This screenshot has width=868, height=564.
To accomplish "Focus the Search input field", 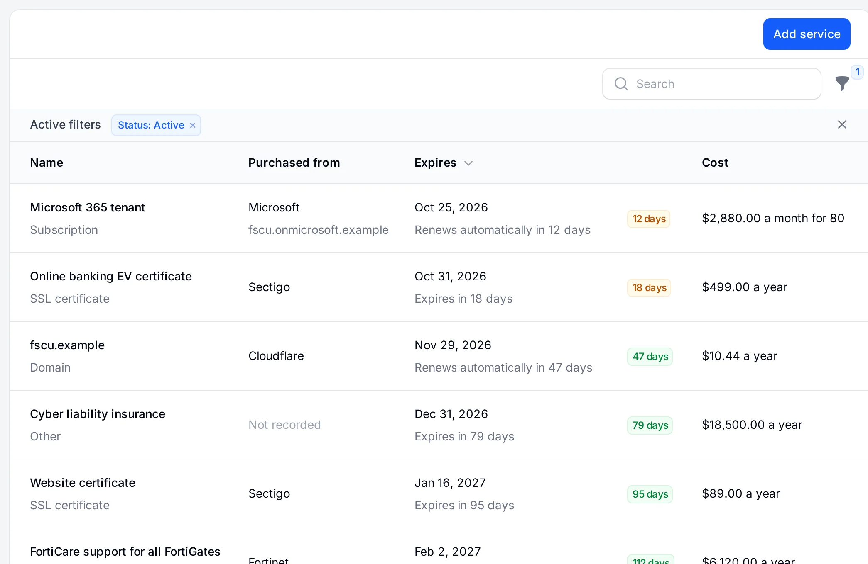I will point(711,84).
